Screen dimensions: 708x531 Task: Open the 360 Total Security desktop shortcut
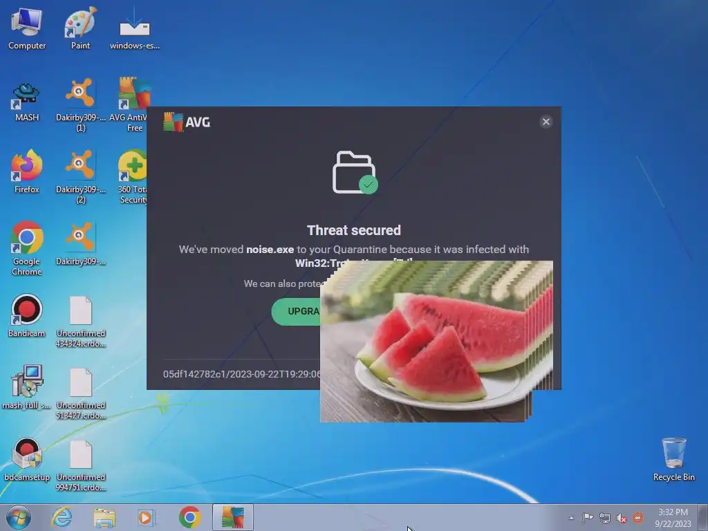point(133,176)
